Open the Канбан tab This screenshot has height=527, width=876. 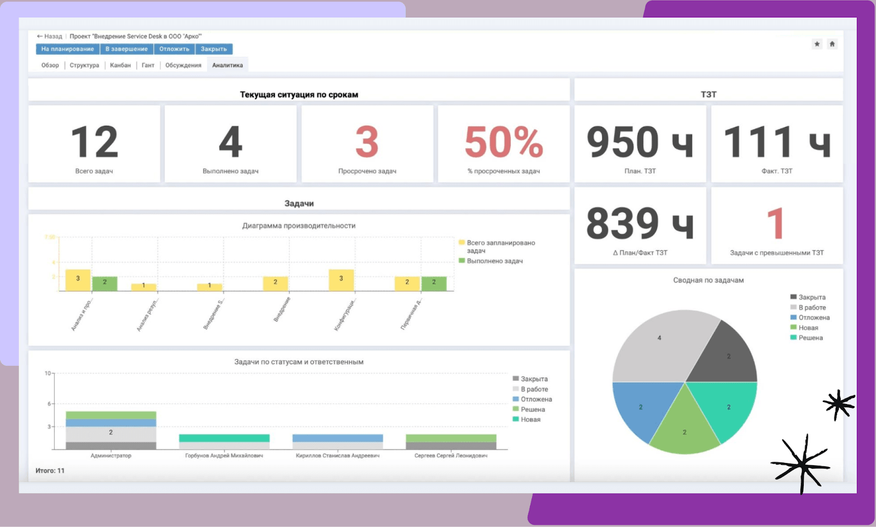click(120, 65)
